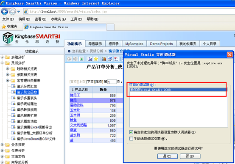Viewport: 235px width, 164px height.
Task: Go back with the IE back arrow
Action: click(x=5, y=11)
